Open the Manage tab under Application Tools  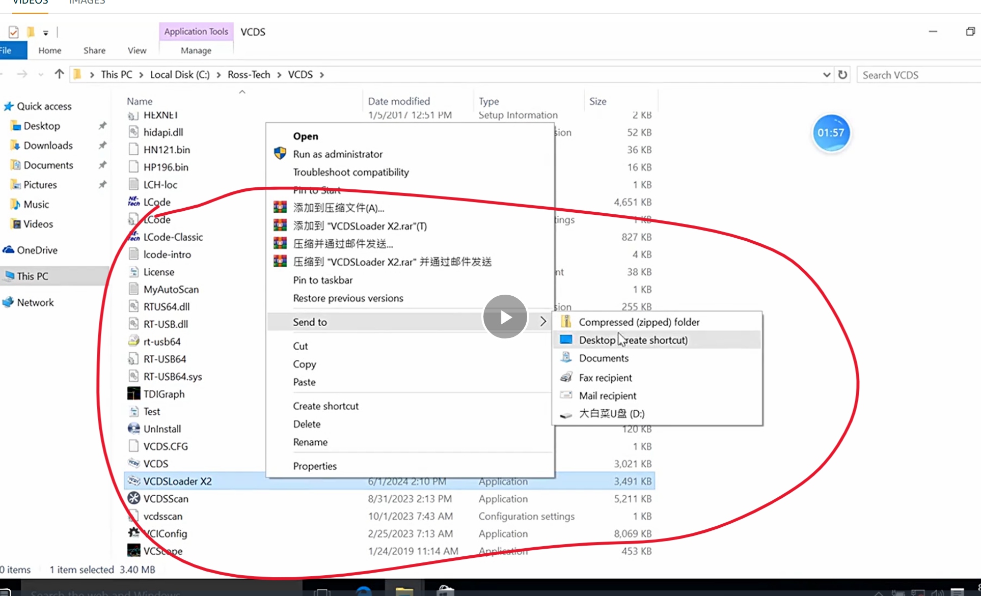point(196,50)
